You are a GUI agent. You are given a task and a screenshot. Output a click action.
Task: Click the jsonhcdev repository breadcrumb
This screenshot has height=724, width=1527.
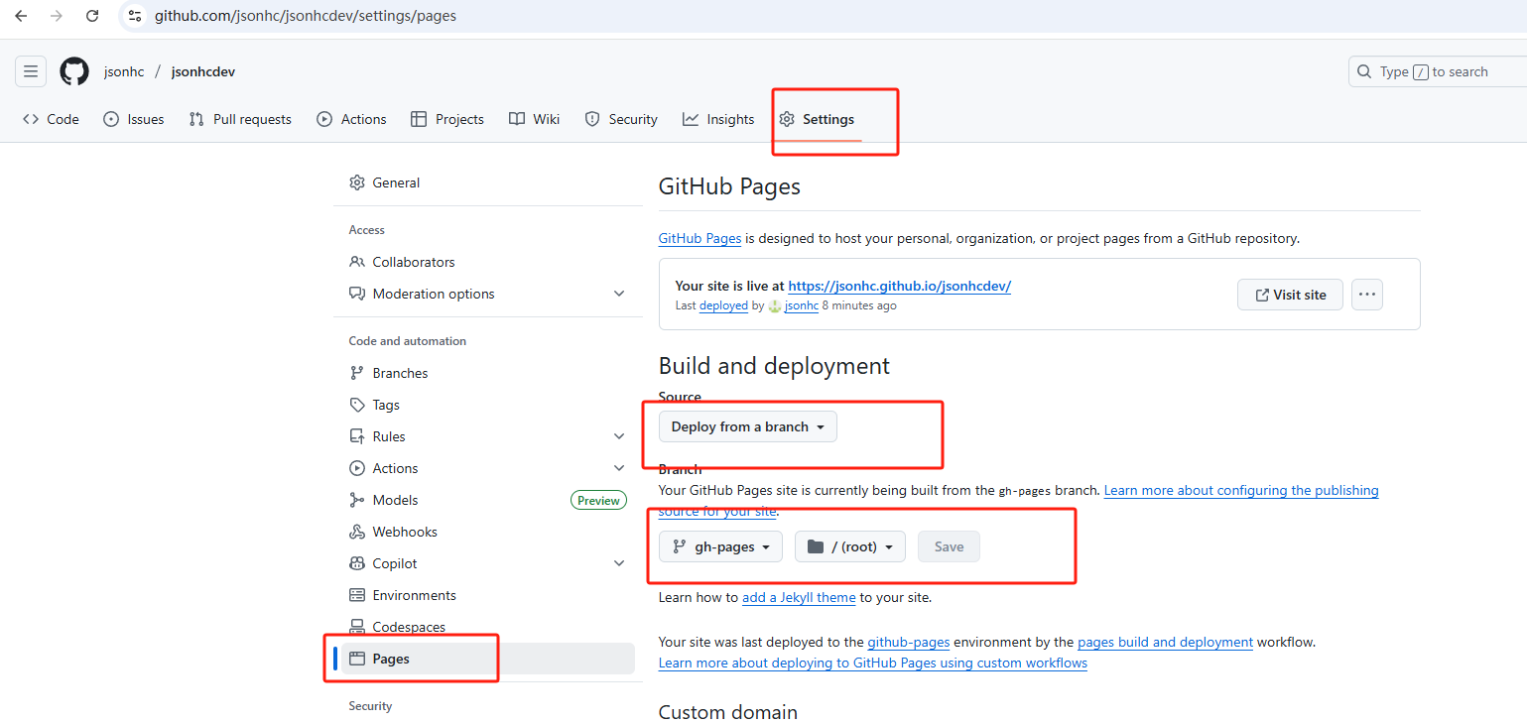coord(203,71)
